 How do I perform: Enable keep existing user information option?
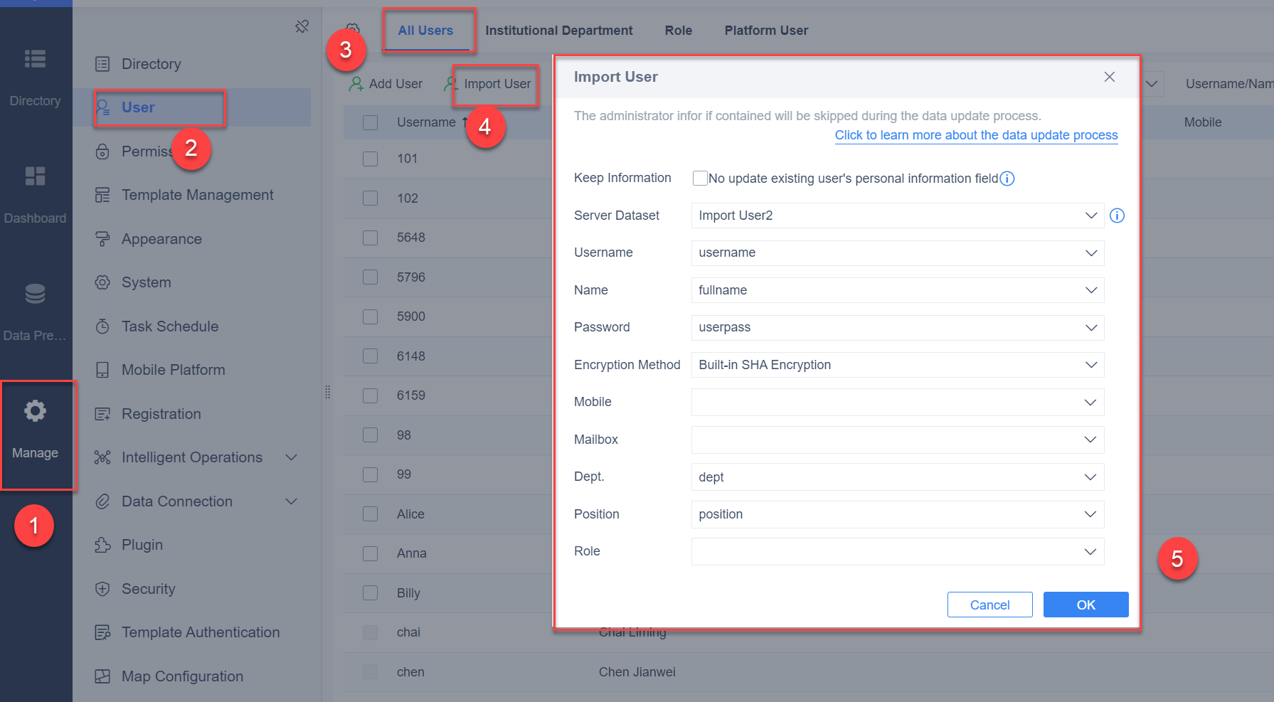click(700, 178)
